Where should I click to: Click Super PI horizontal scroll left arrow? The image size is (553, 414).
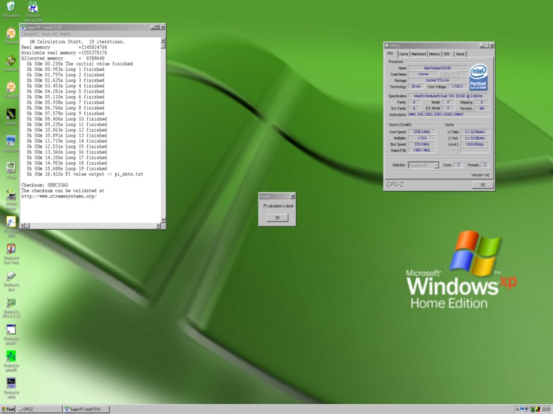tap(23, 226)
